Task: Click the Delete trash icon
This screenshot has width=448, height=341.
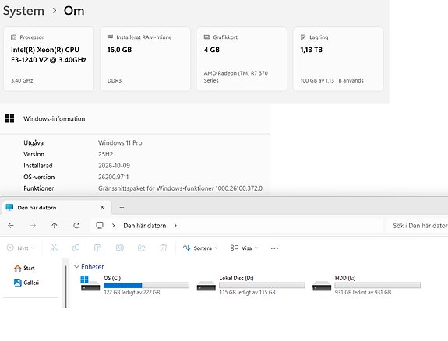Action: (x=164, y=248)
